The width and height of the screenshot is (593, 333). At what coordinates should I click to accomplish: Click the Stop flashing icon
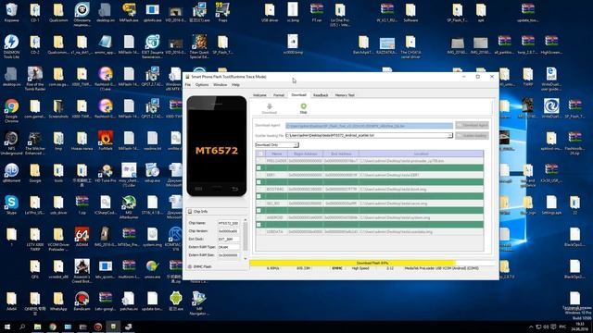tap(303, 106)
